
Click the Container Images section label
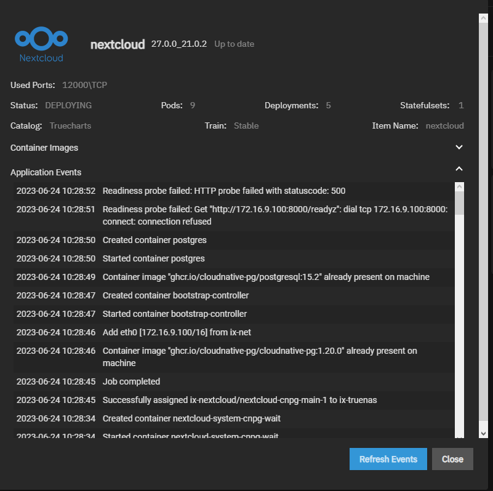point(44,148)
